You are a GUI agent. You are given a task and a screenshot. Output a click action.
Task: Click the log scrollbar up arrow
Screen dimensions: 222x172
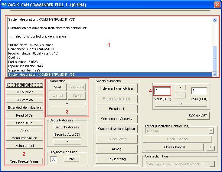click(215, 20)
